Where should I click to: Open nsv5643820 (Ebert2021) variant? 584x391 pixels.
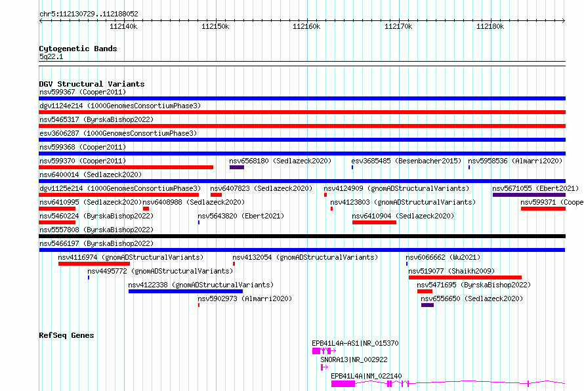pyautogui.click(x=241, y=216)
